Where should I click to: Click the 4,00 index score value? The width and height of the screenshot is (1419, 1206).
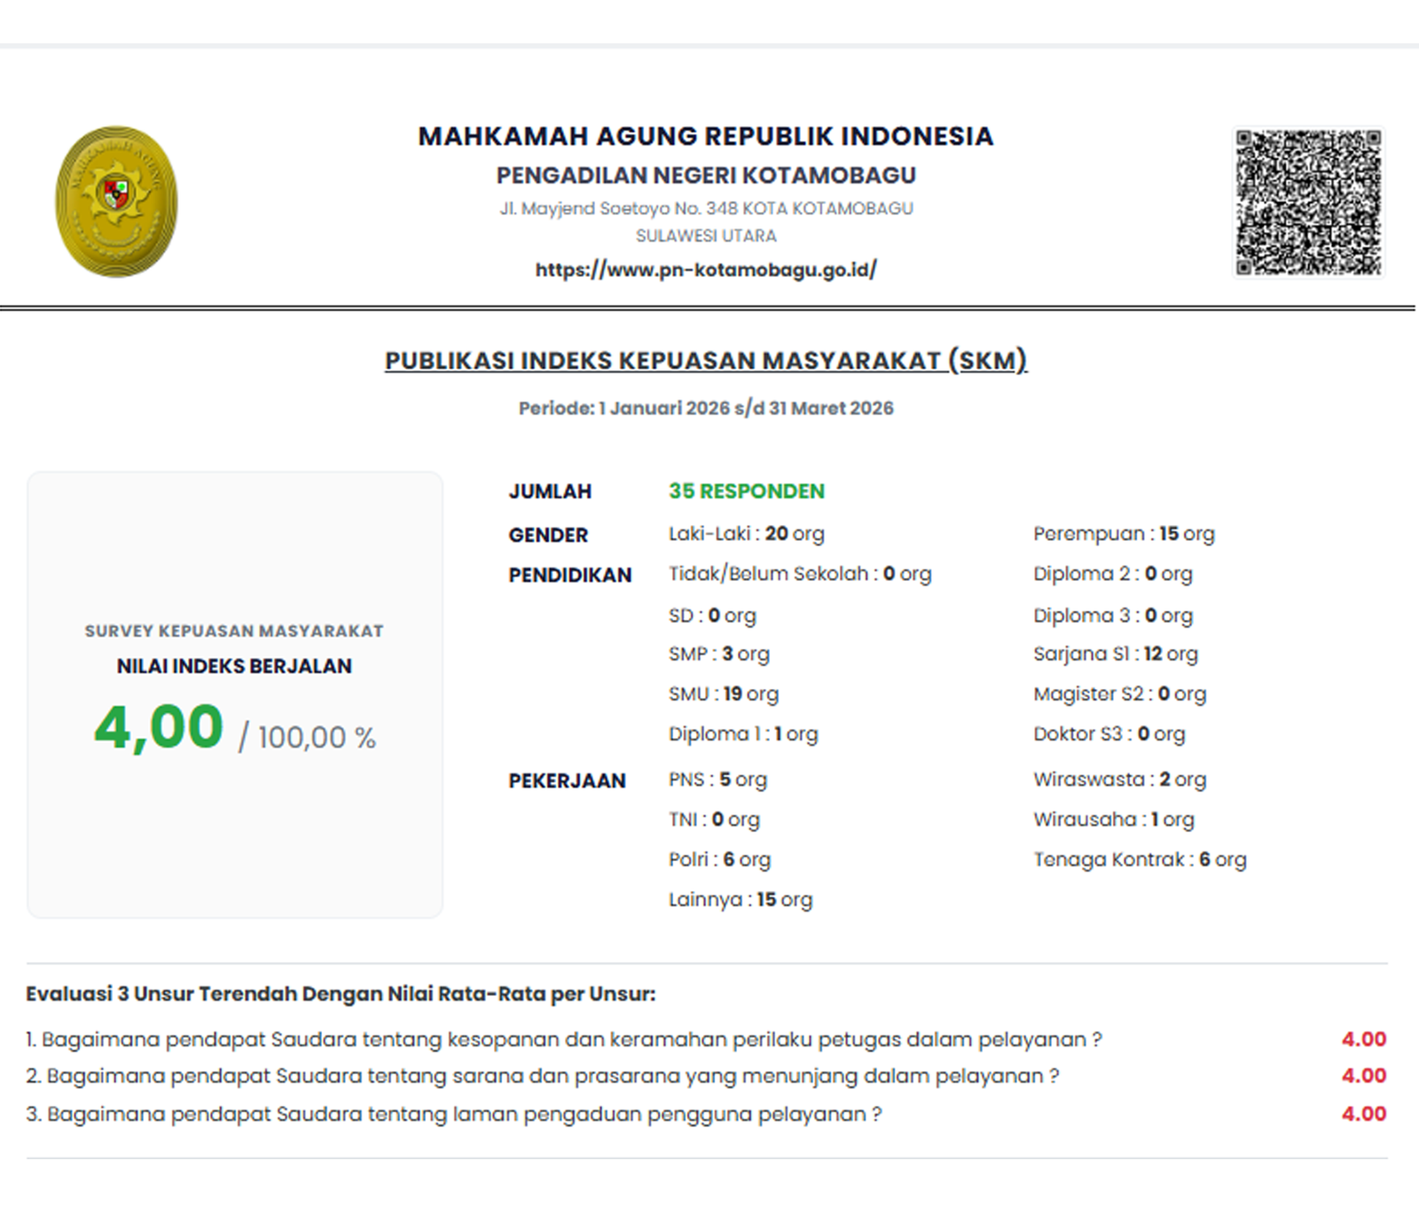pos(159,727)
